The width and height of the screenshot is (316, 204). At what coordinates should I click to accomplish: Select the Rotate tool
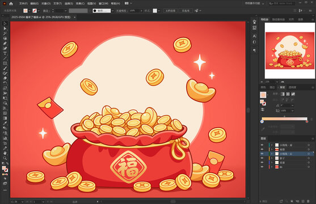pyautogui.click(x=5, y=83)
